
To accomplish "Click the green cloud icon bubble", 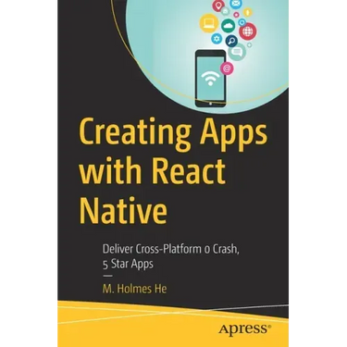I will tap(229, 26).
